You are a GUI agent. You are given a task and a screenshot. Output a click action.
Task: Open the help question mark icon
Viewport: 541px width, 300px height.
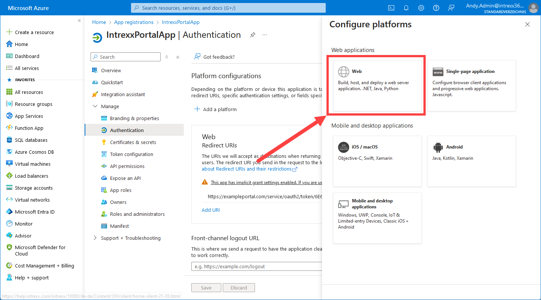click(x=436, y=8)
